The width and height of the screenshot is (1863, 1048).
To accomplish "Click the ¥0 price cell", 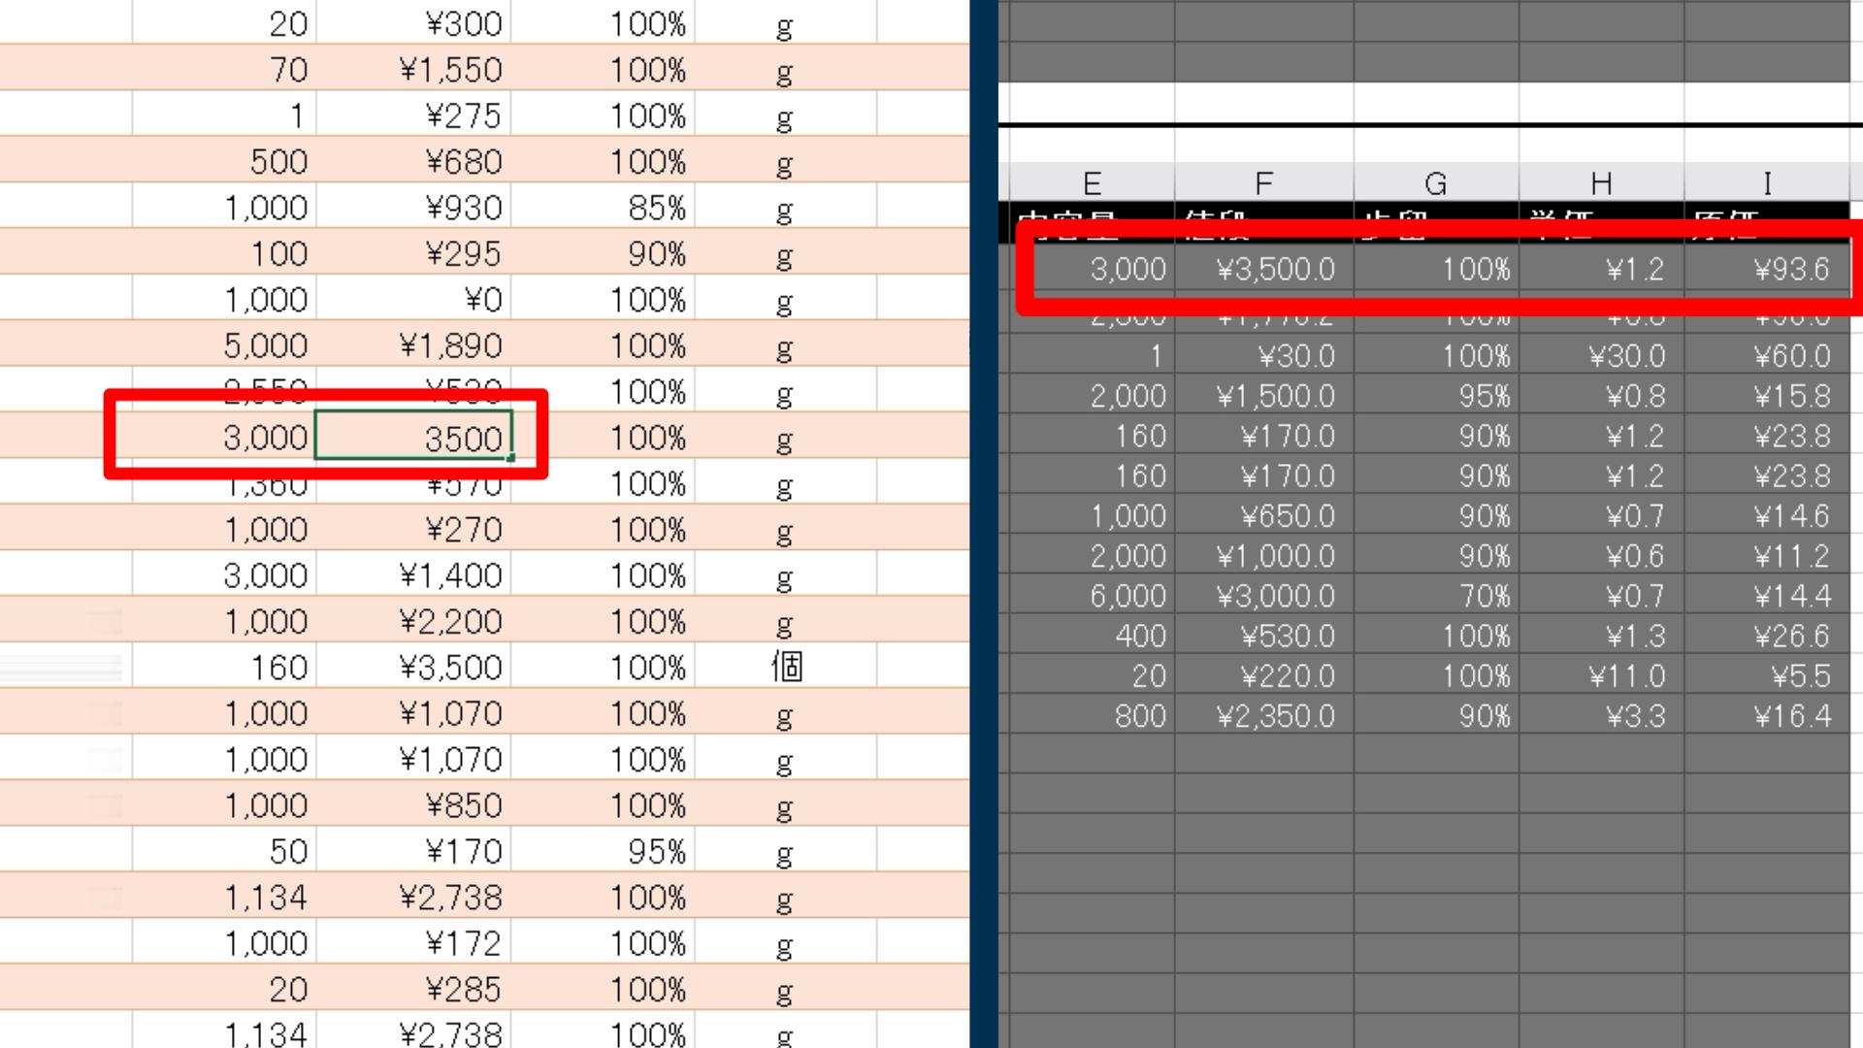I will [414, 300].
